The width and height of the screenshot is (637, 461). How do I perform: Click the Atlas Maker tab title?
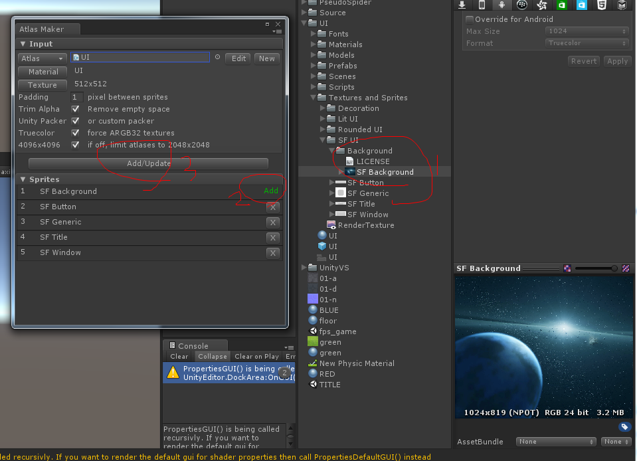pos(41,29)
